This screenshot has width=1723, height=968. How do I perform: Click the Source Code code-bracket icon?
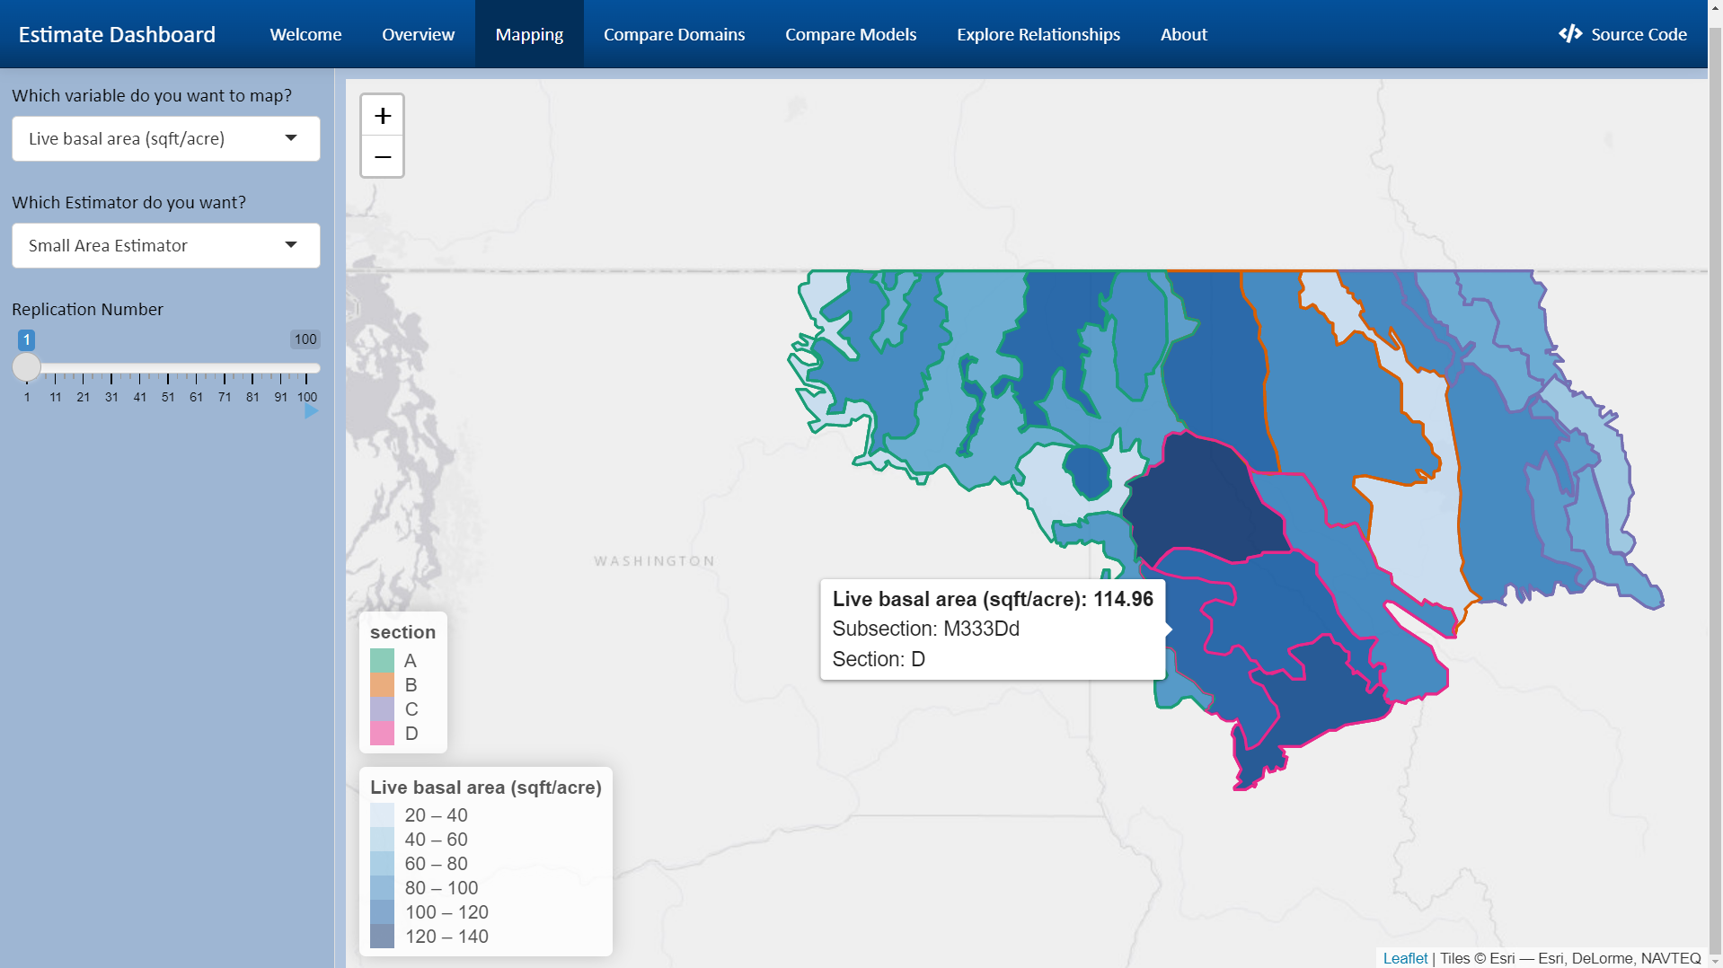pyautogui.click(x=1570, y=34)
